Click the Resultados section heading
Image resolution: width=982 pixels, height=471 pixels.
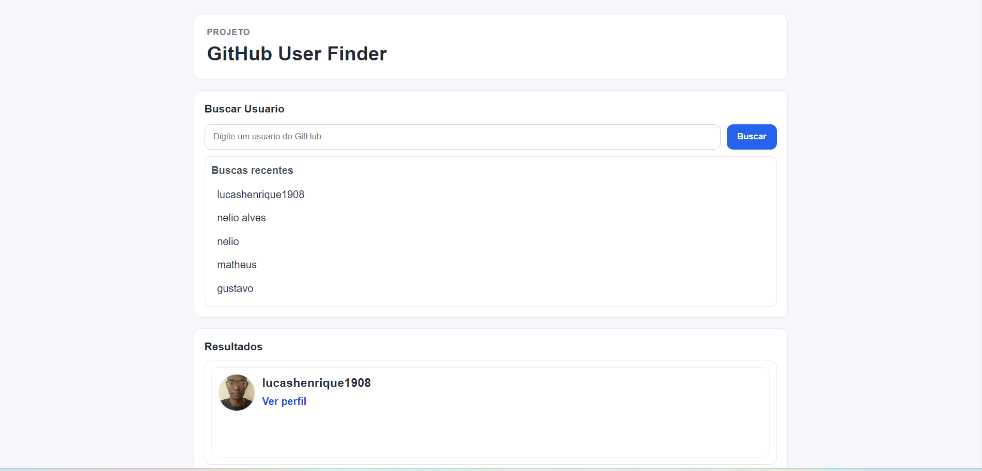[x=233, y=347]
